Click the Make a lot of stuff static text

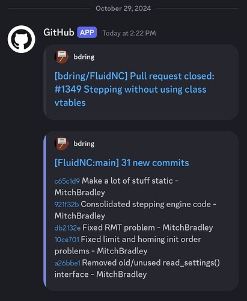click(x=127, y=181)
